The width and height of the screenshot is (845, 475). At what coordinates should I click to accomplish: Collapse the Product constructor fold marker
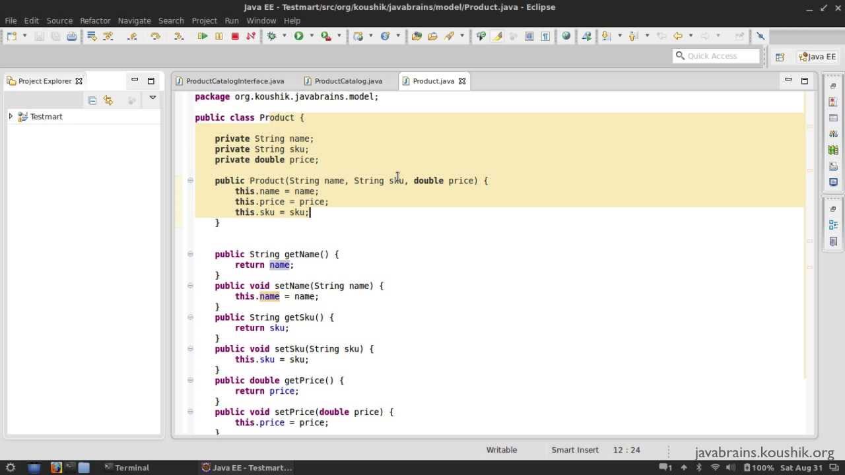tap(190, 180)
